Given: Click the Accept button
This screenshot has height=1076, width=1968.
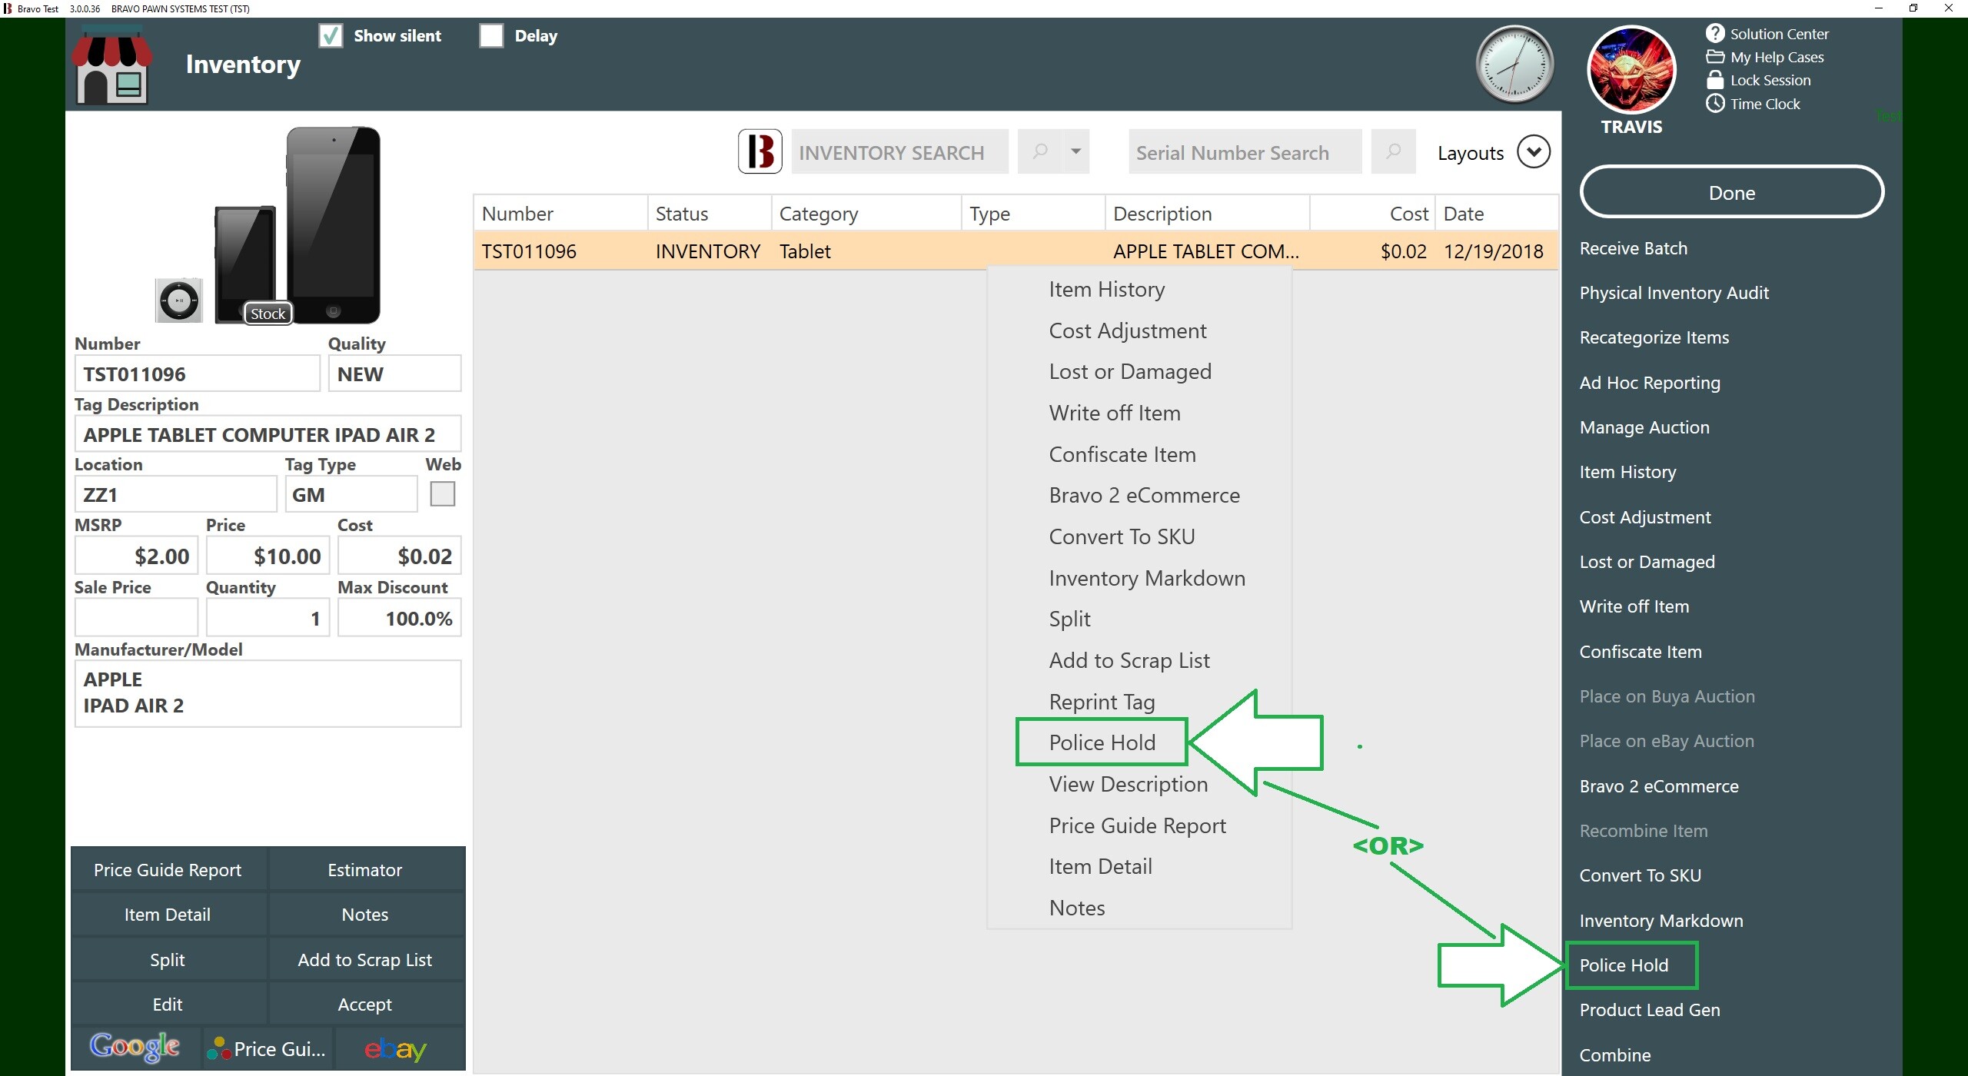Looking at the screenshot, I should [365, 1004].
